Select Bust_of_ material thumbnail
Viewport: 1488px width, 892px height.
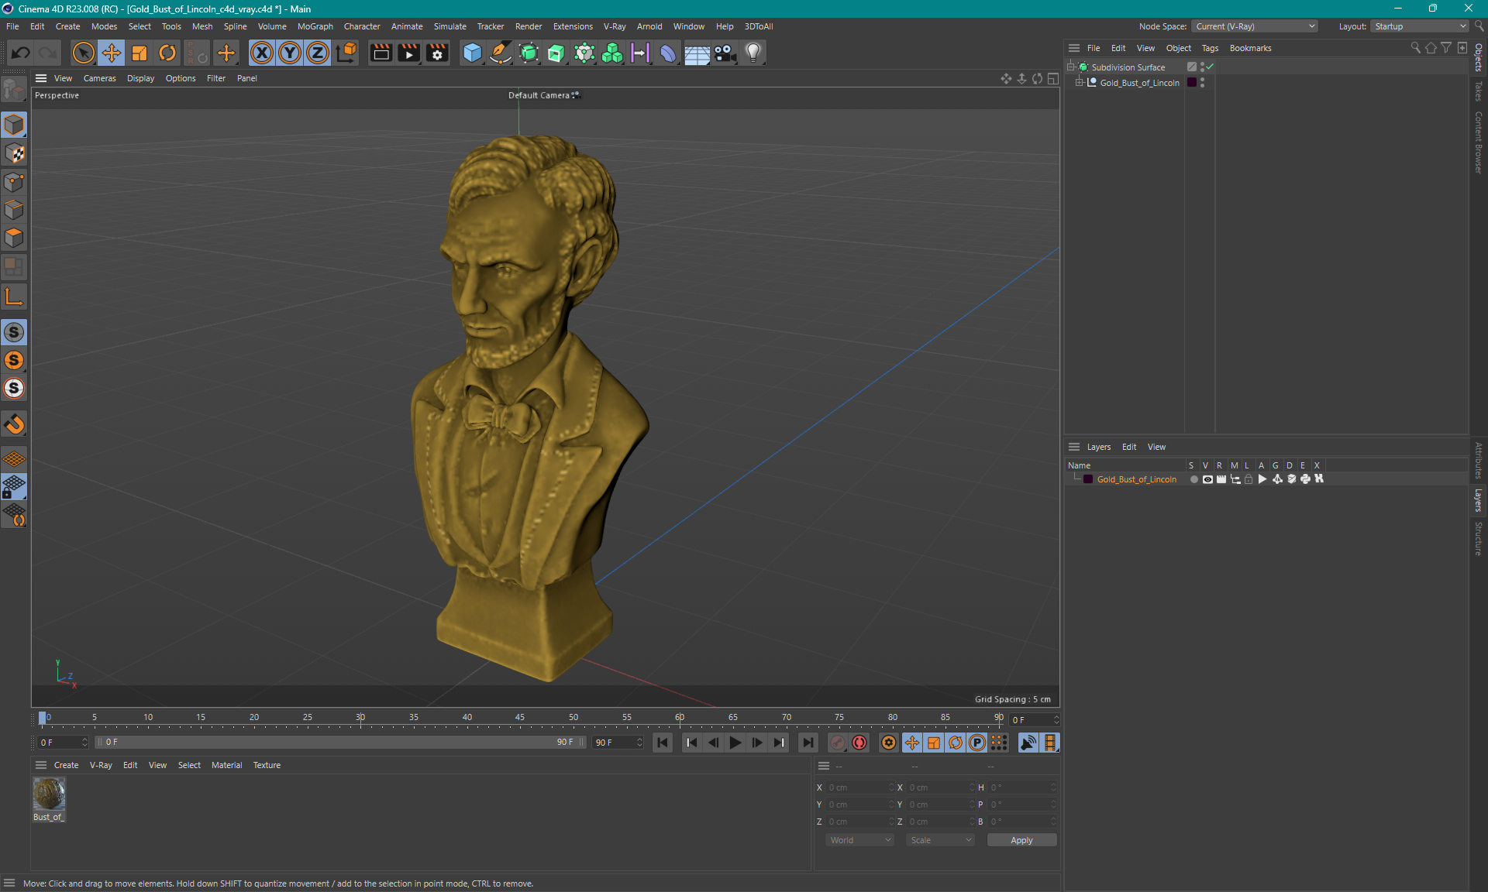(x=49, y=794)
